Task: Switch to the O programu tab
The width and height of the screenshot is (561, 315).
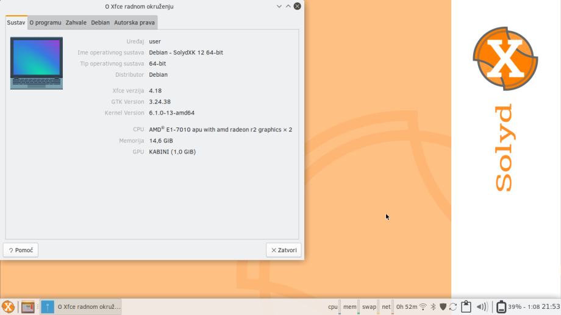Action: tap(45, 23)
